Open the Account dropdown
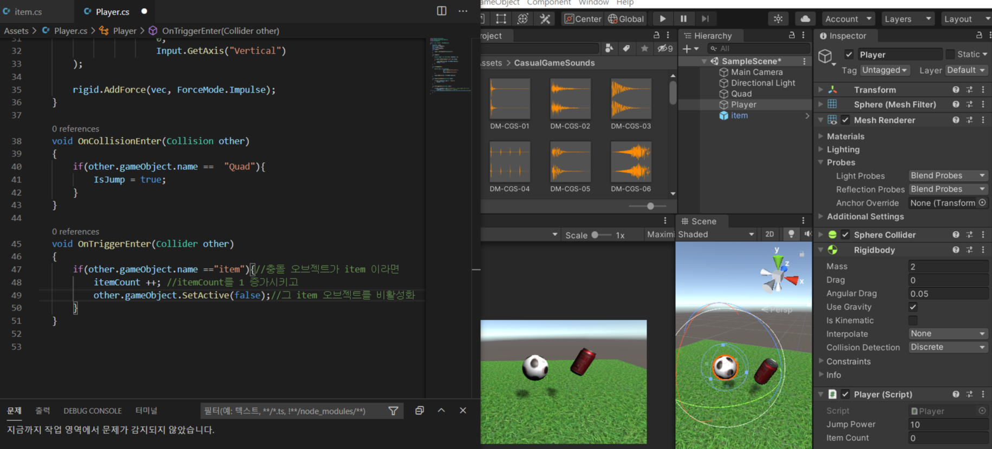 [x=848, y=18]
